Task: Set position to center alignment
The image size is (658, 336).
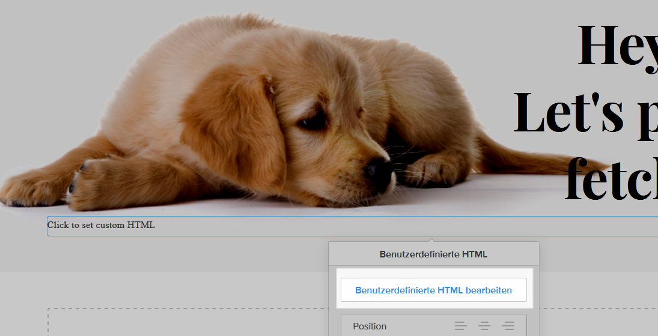Action: tap(484, 326)
